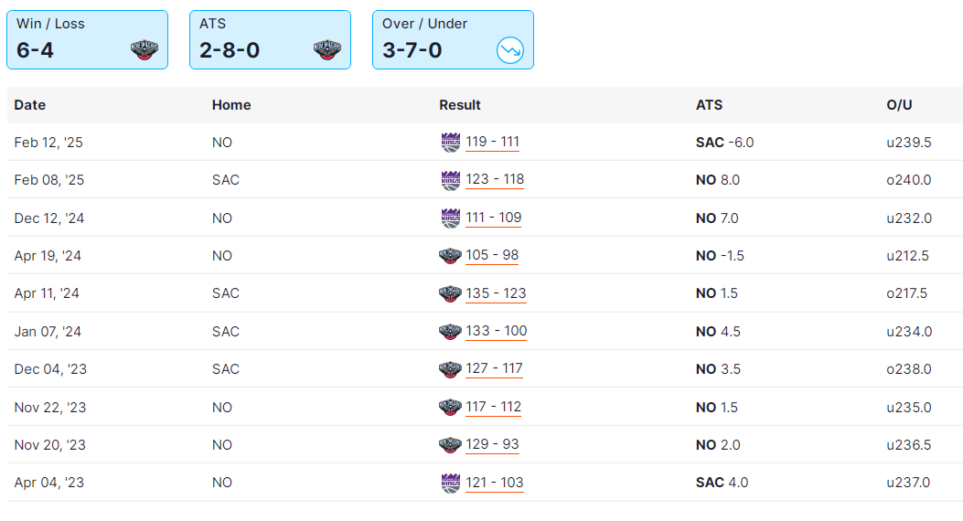Open the 121 - 103 game result
The width and height of the screenshot is (963, 521).
click(495, 483)
